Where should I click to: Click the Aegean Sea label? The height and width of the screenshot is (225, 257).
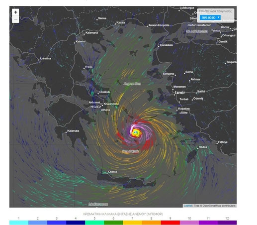tap(132, 84)
